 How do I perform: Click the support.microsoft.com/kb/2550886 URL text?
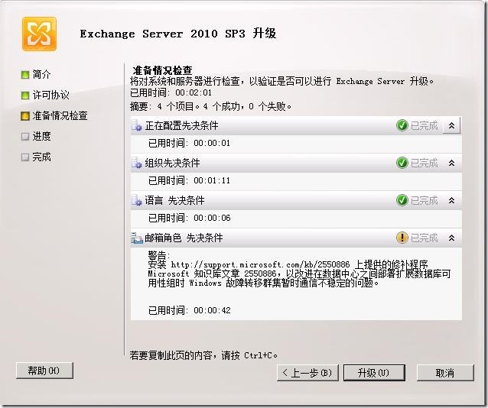point(260,264)
